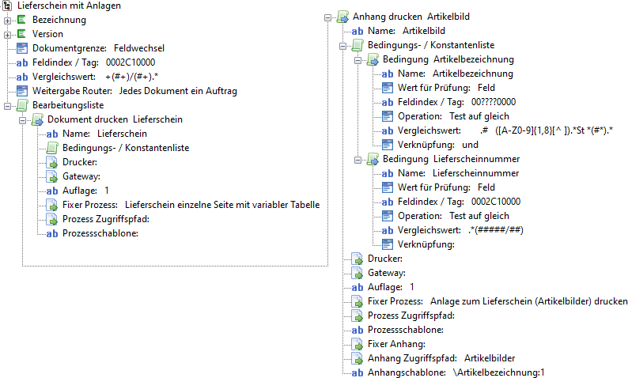Image resolution: width=628 pixels, height=378 pixels.
Task: Click the icon next to Dokumentgrenze Feldwechsel
Action: tap(22, 48)
